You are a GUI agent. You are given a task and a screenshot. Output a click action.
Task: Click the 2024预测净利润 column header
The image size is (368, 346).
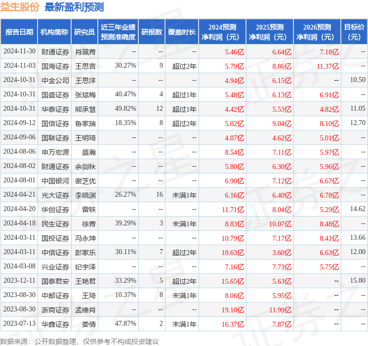point(222,32)
